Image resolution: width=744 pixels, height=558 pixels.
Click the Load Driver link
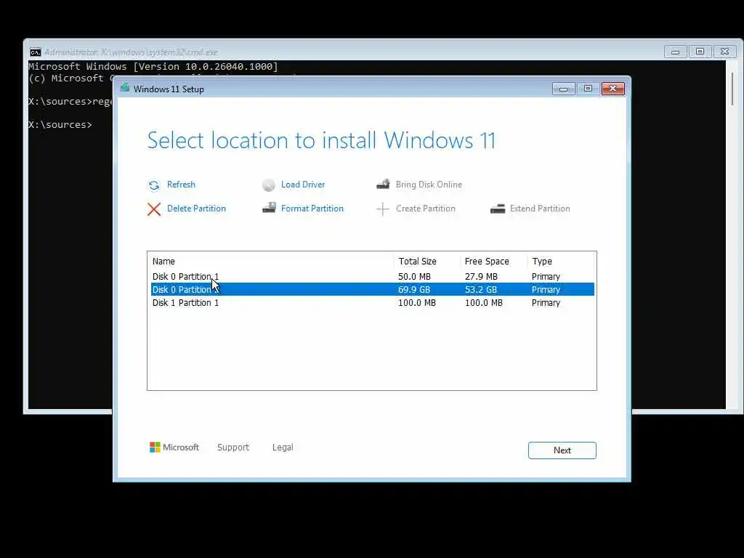coord(303,184)
